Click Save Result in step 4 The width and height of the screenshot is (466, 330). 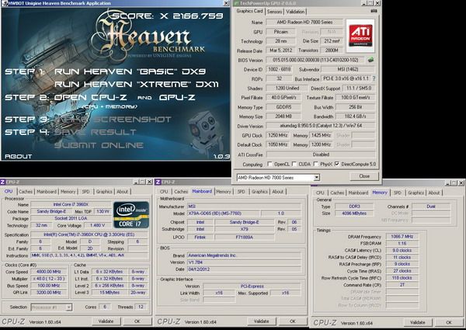tap(95, 132)
